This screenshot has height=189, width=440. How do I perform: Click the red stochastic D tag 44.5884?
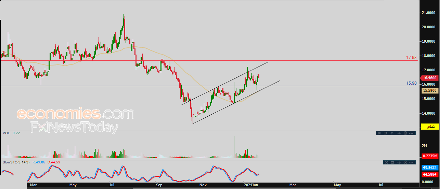pyautogui.click(x=430, y=174)
